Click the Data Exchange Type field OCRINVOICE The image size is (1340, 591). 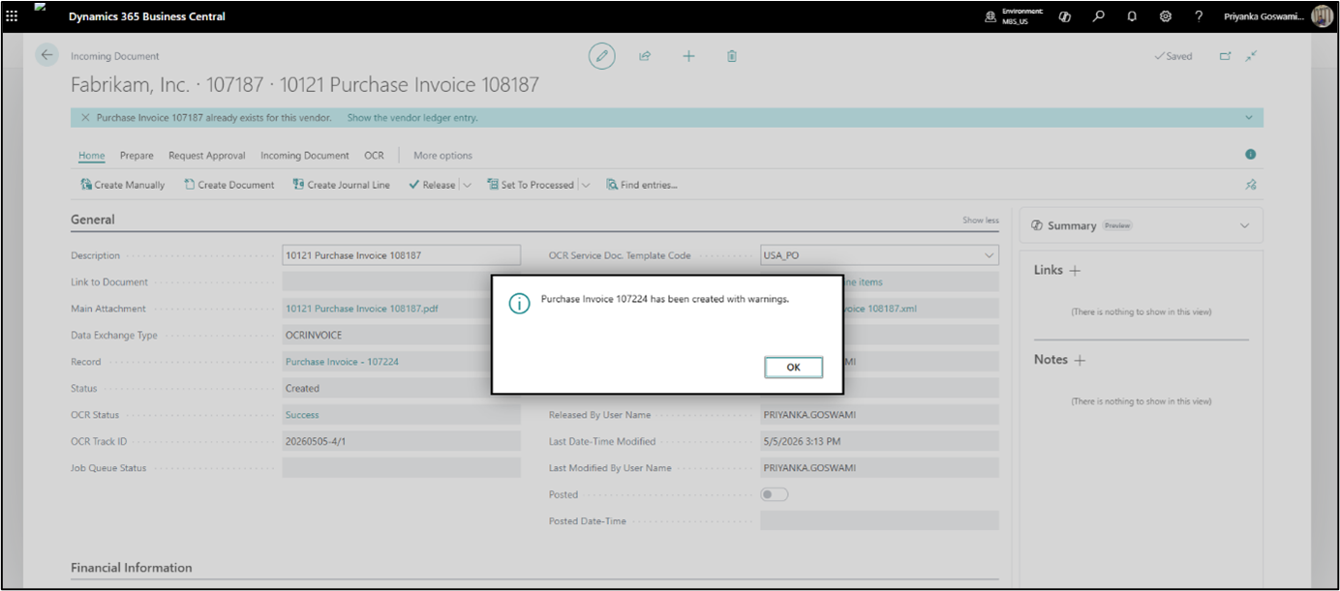402,335
